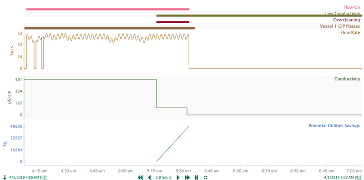Click the Flow On lane label
The width and height of the screenshot is (364, 180).
[x=352, y=7]
